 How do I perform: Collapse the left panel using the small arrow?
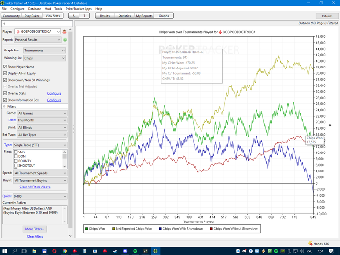click(x=4, y=23)
